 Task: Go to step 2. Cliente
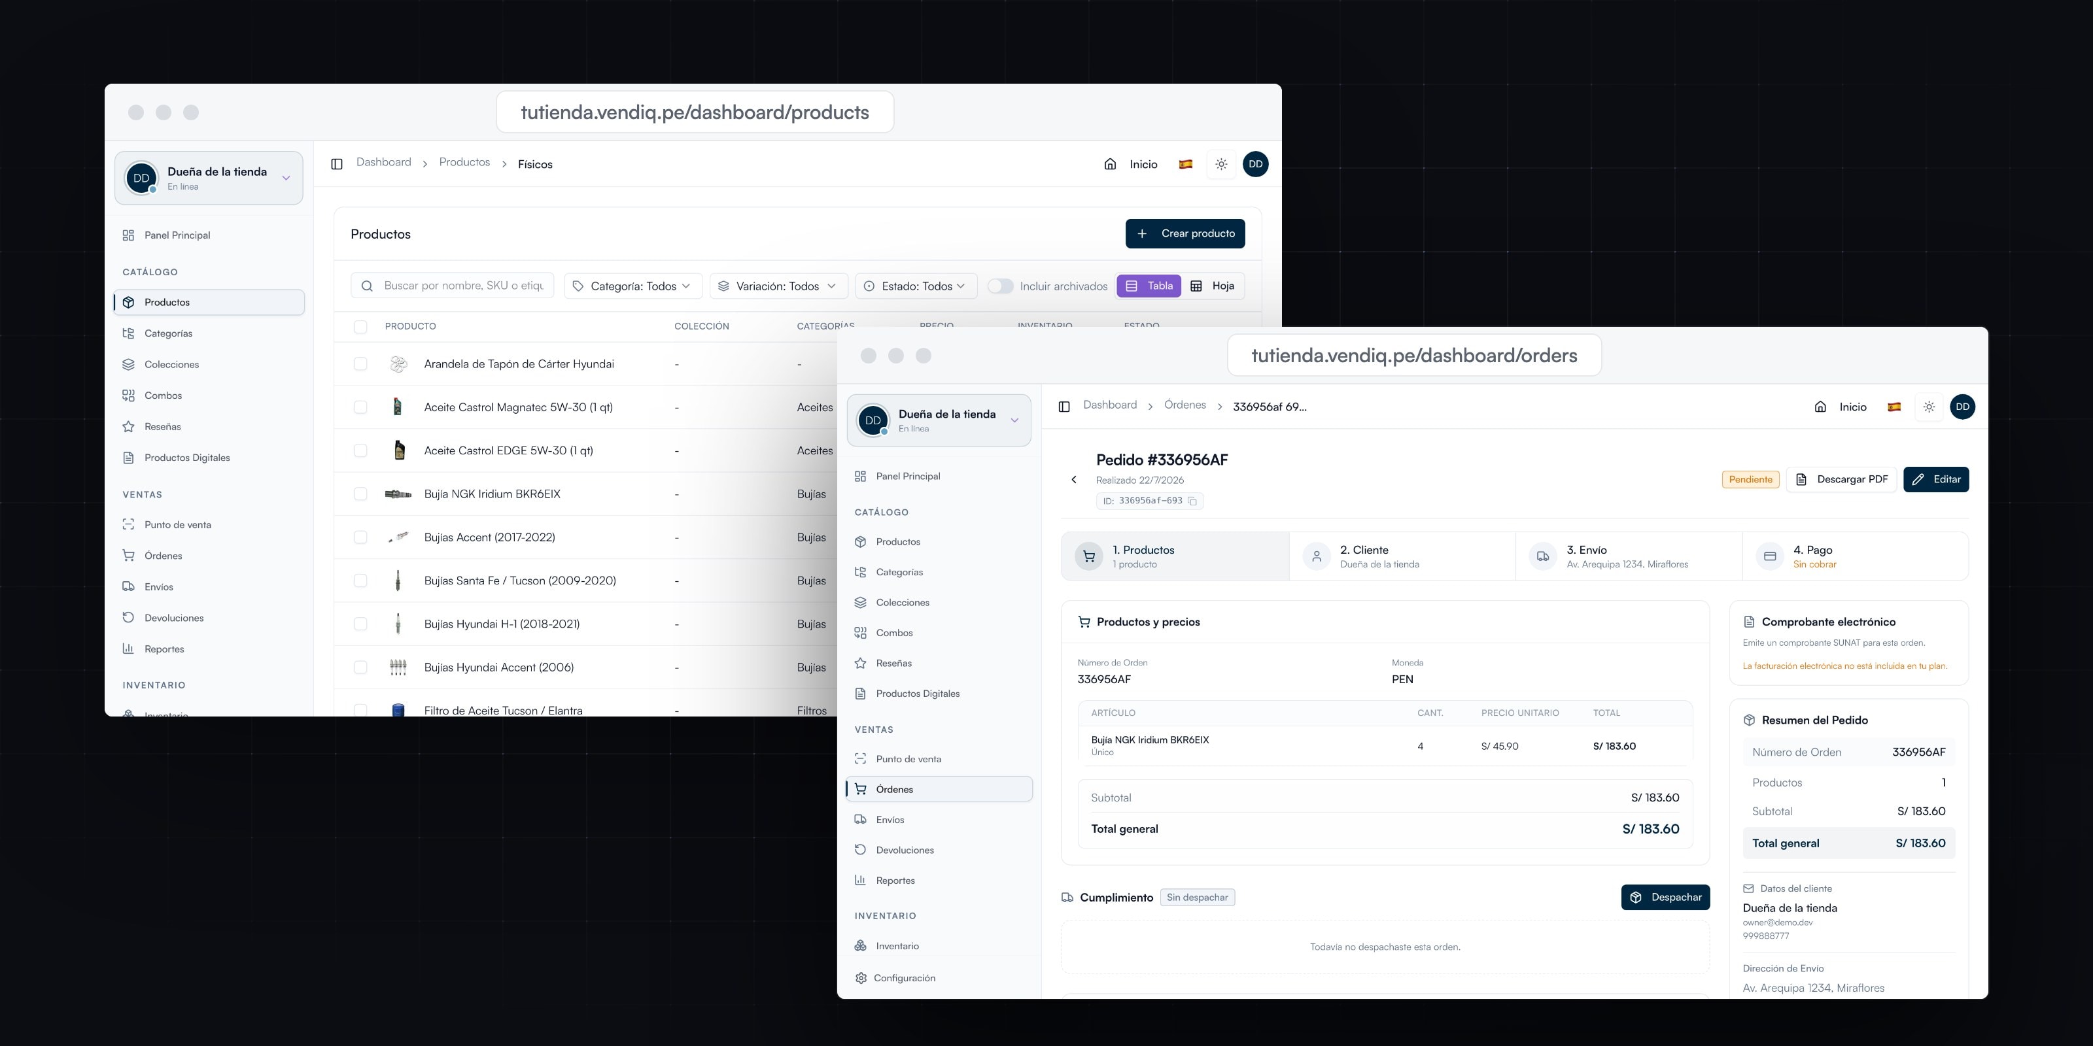[x=1402, y=556]
